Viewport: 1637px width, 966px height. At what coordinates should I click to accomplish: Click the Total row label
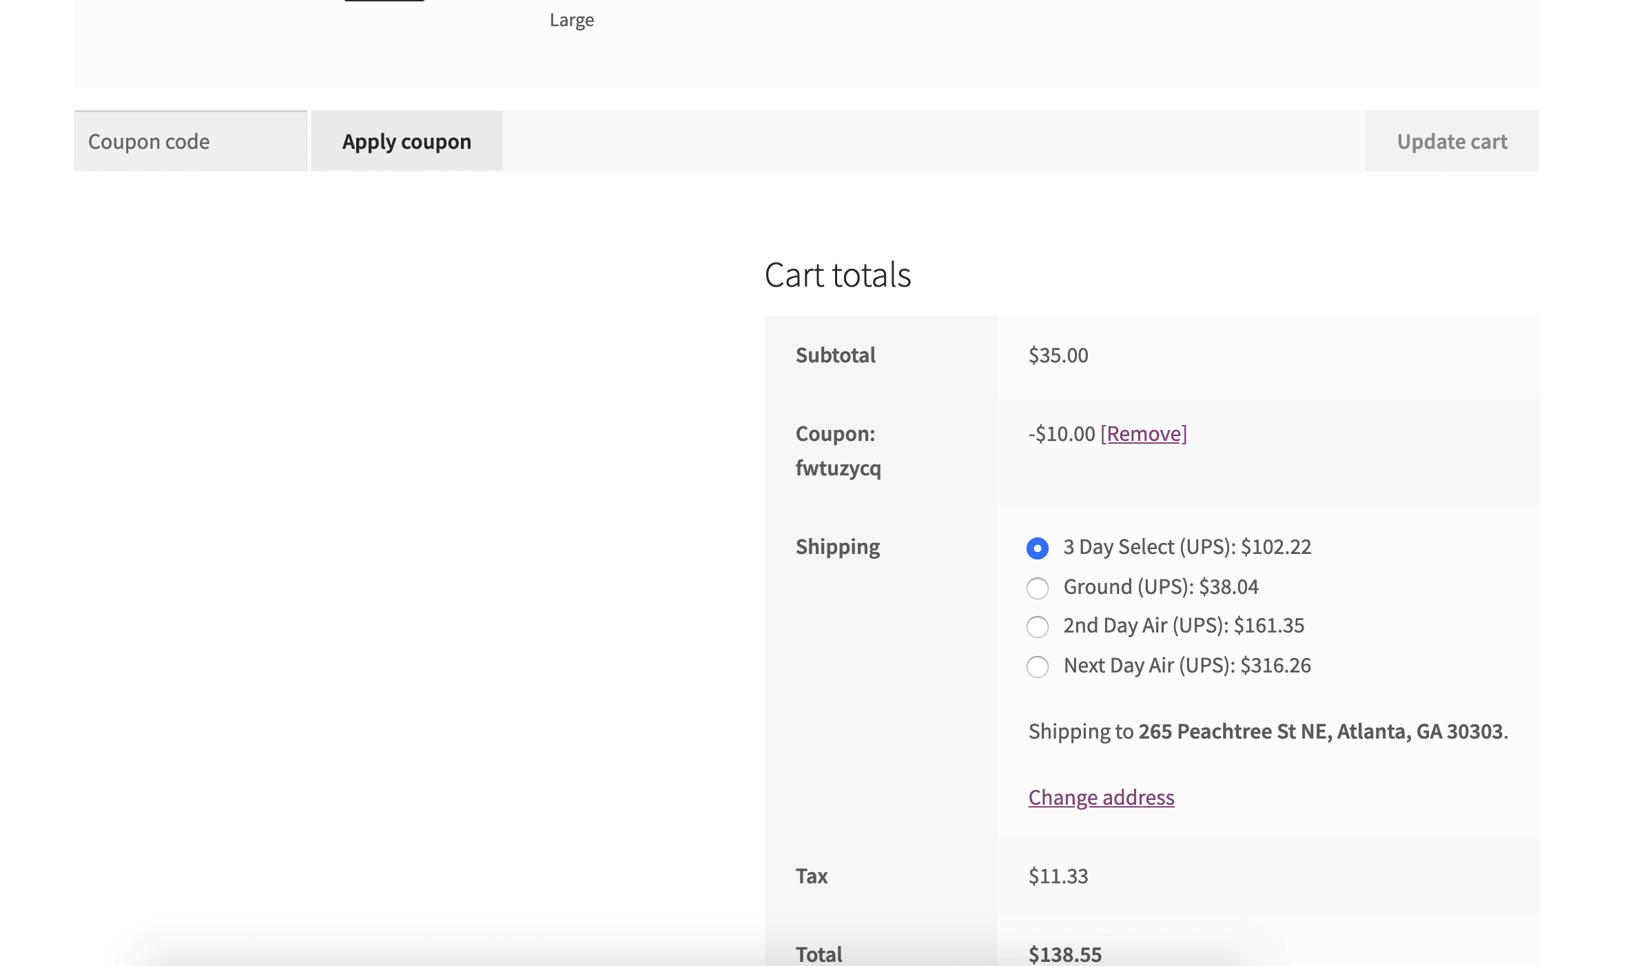point(819,954)
